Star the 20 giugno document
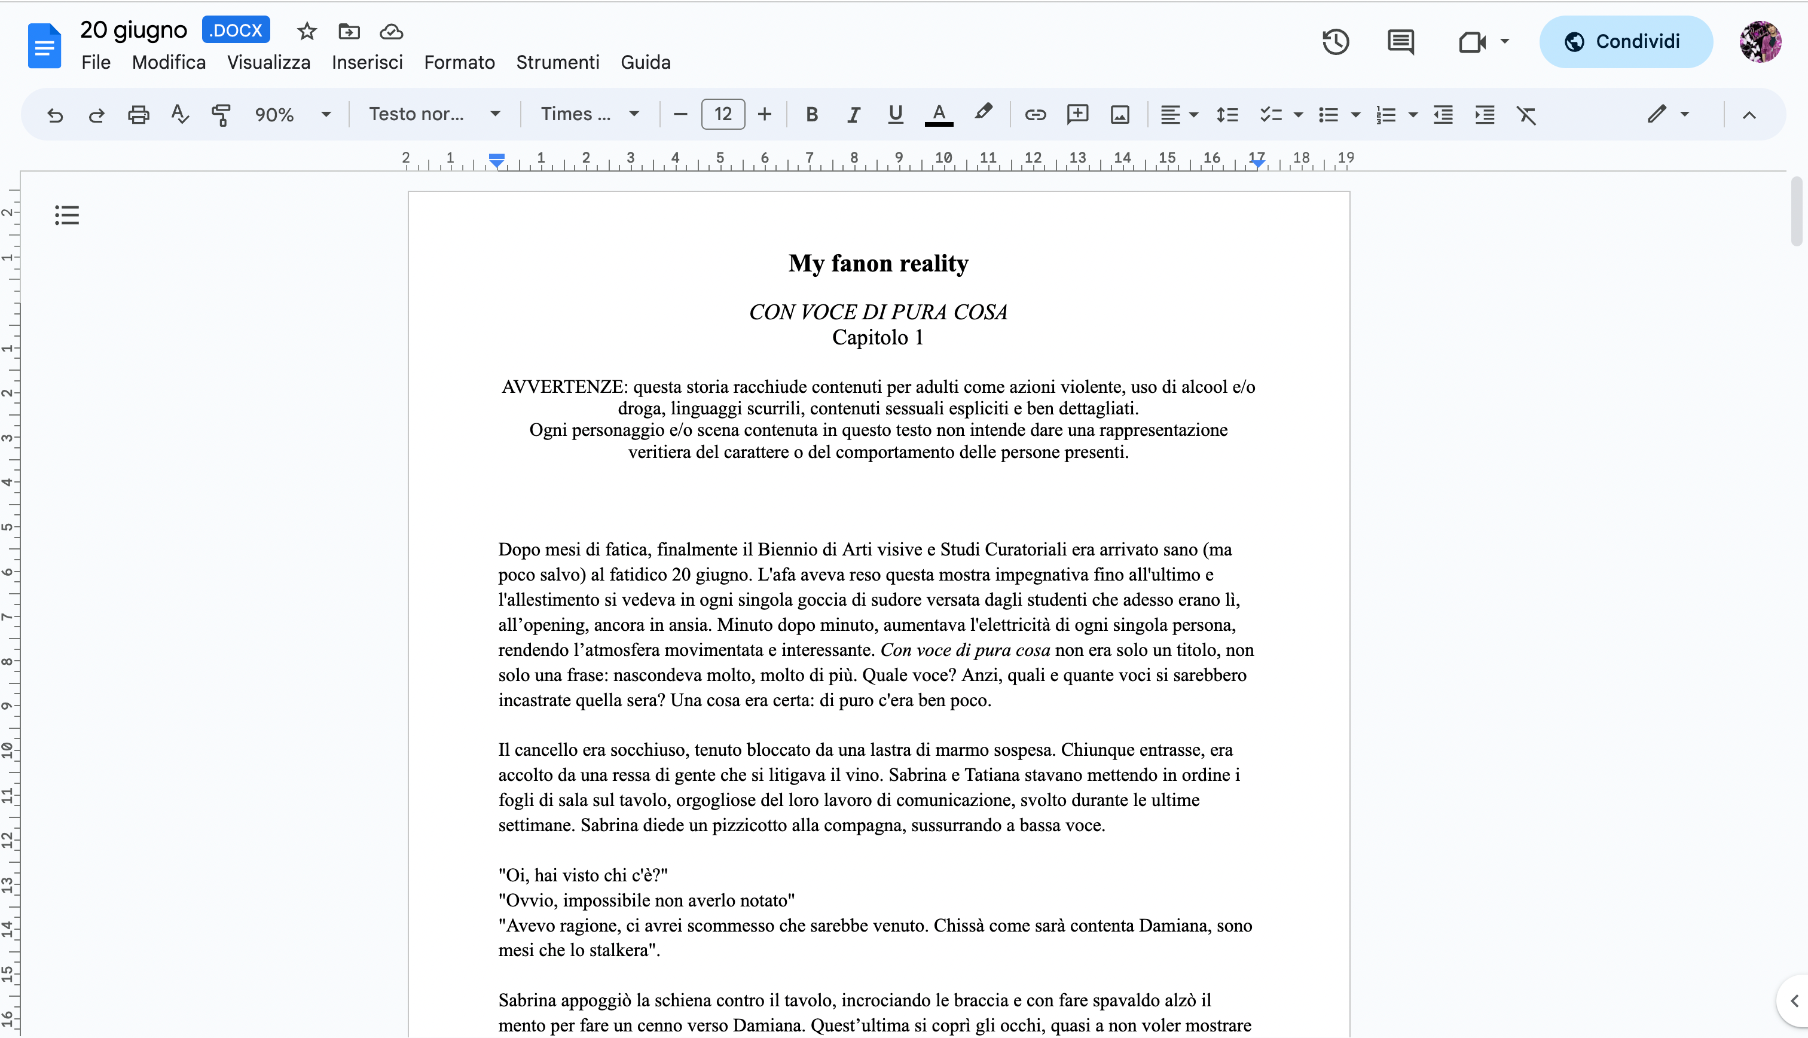1808x1038 pixels. (307, 31)
